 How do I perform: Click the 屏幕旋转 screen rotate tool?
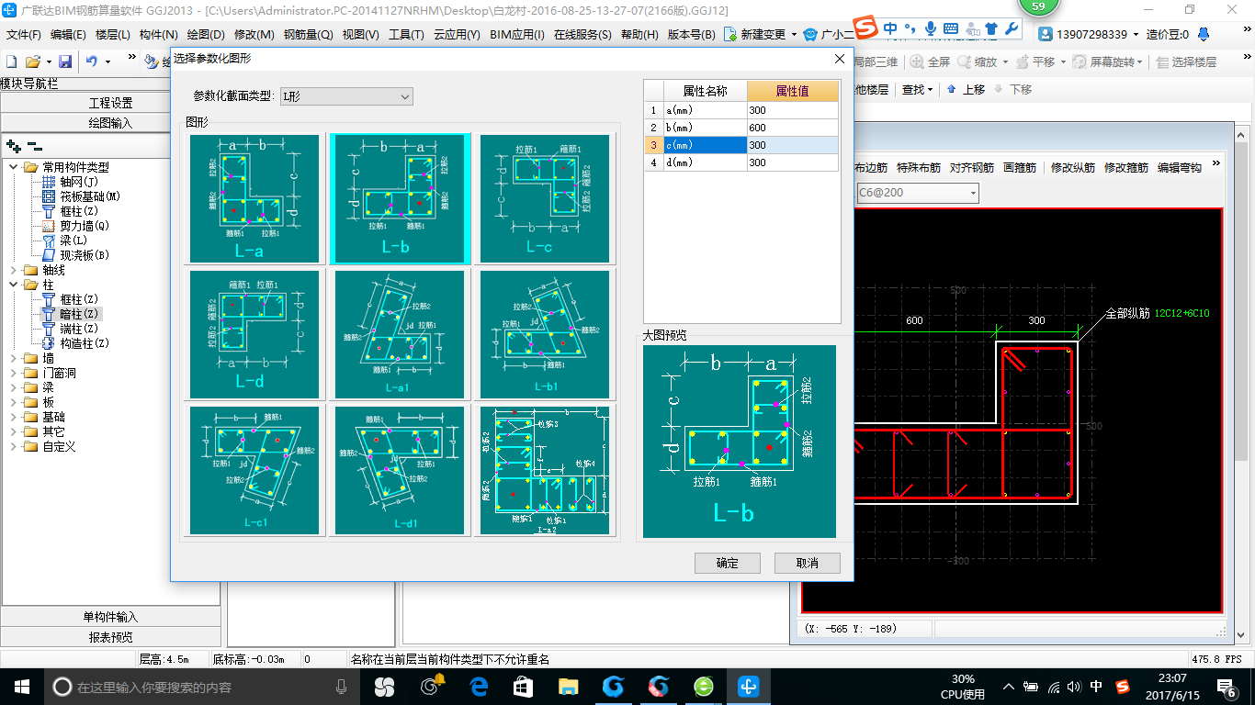(x=1104, y=62)
